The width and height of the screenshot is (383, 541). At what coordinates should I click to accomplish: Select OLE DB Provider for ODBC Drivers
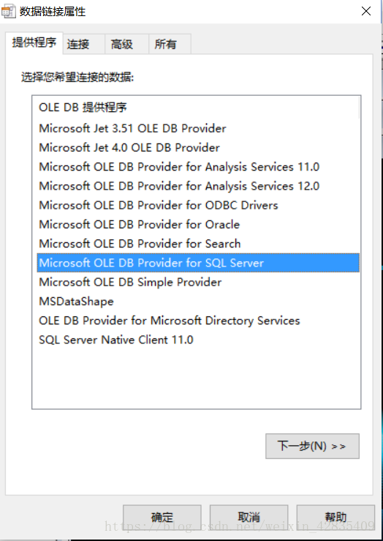click(198, 205)
